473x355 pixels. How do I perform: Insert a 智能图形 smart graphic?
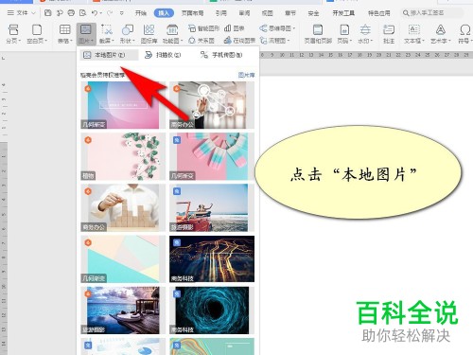coord(203,28)
